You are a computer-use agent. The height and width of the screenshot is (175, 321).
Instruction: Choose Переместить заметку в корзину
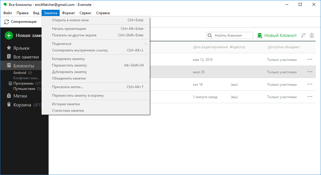(x=96, y=95)
